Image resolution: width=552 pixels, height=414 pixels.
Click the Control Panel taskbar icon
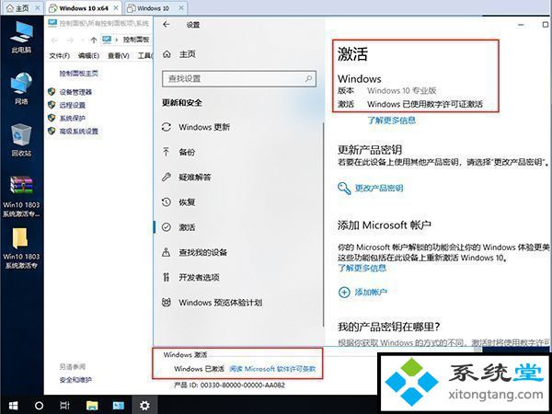[x=118, y=406]
